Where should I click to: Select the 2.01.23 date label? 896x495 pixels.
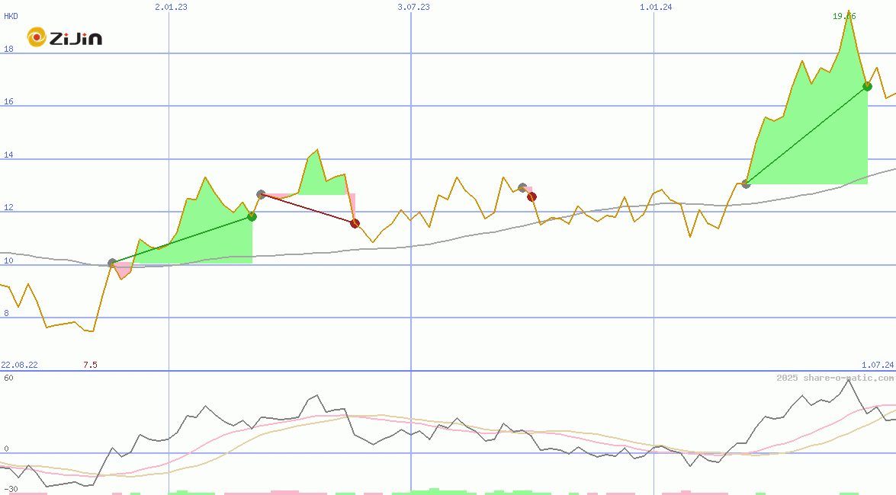[x=171, y=7]
